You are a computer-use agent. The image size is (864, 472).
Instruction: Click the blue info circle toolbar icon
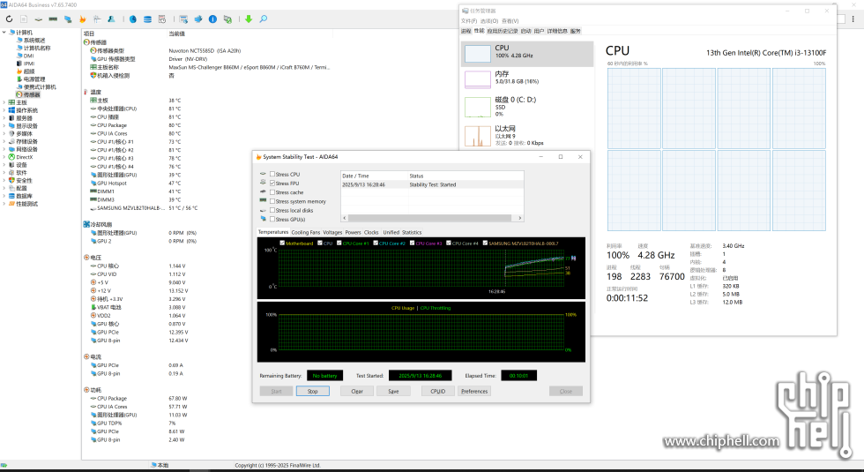tap(212, 19)
